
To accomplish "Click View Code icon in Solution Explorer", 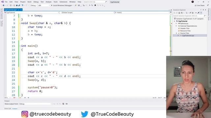I will coord(196,13).
